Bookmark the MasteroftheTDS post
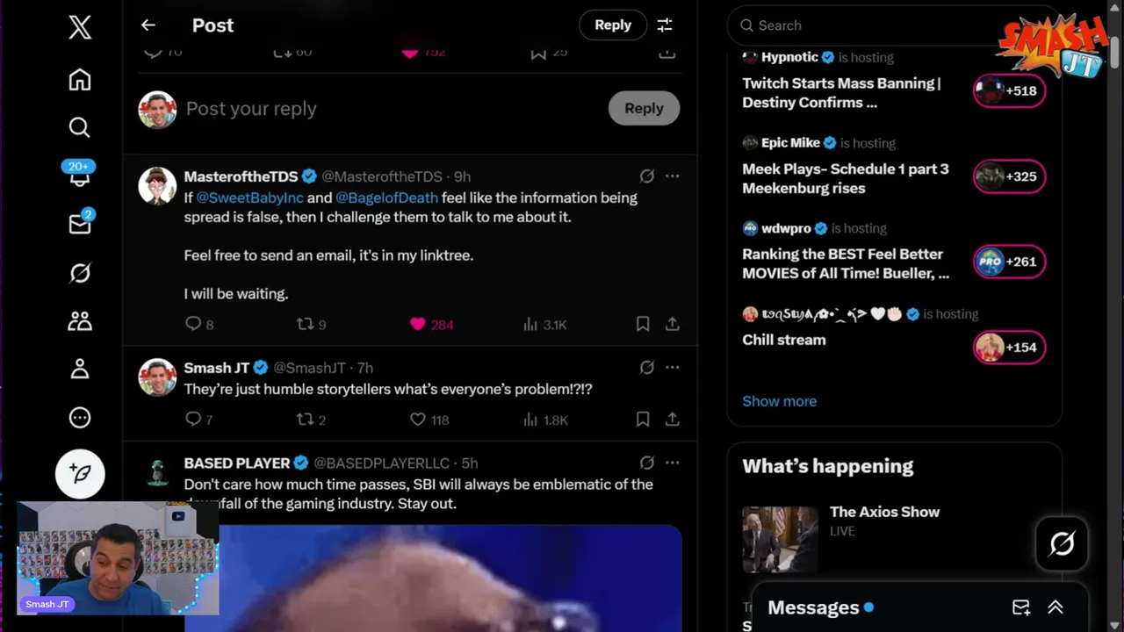 pos(643,325)
